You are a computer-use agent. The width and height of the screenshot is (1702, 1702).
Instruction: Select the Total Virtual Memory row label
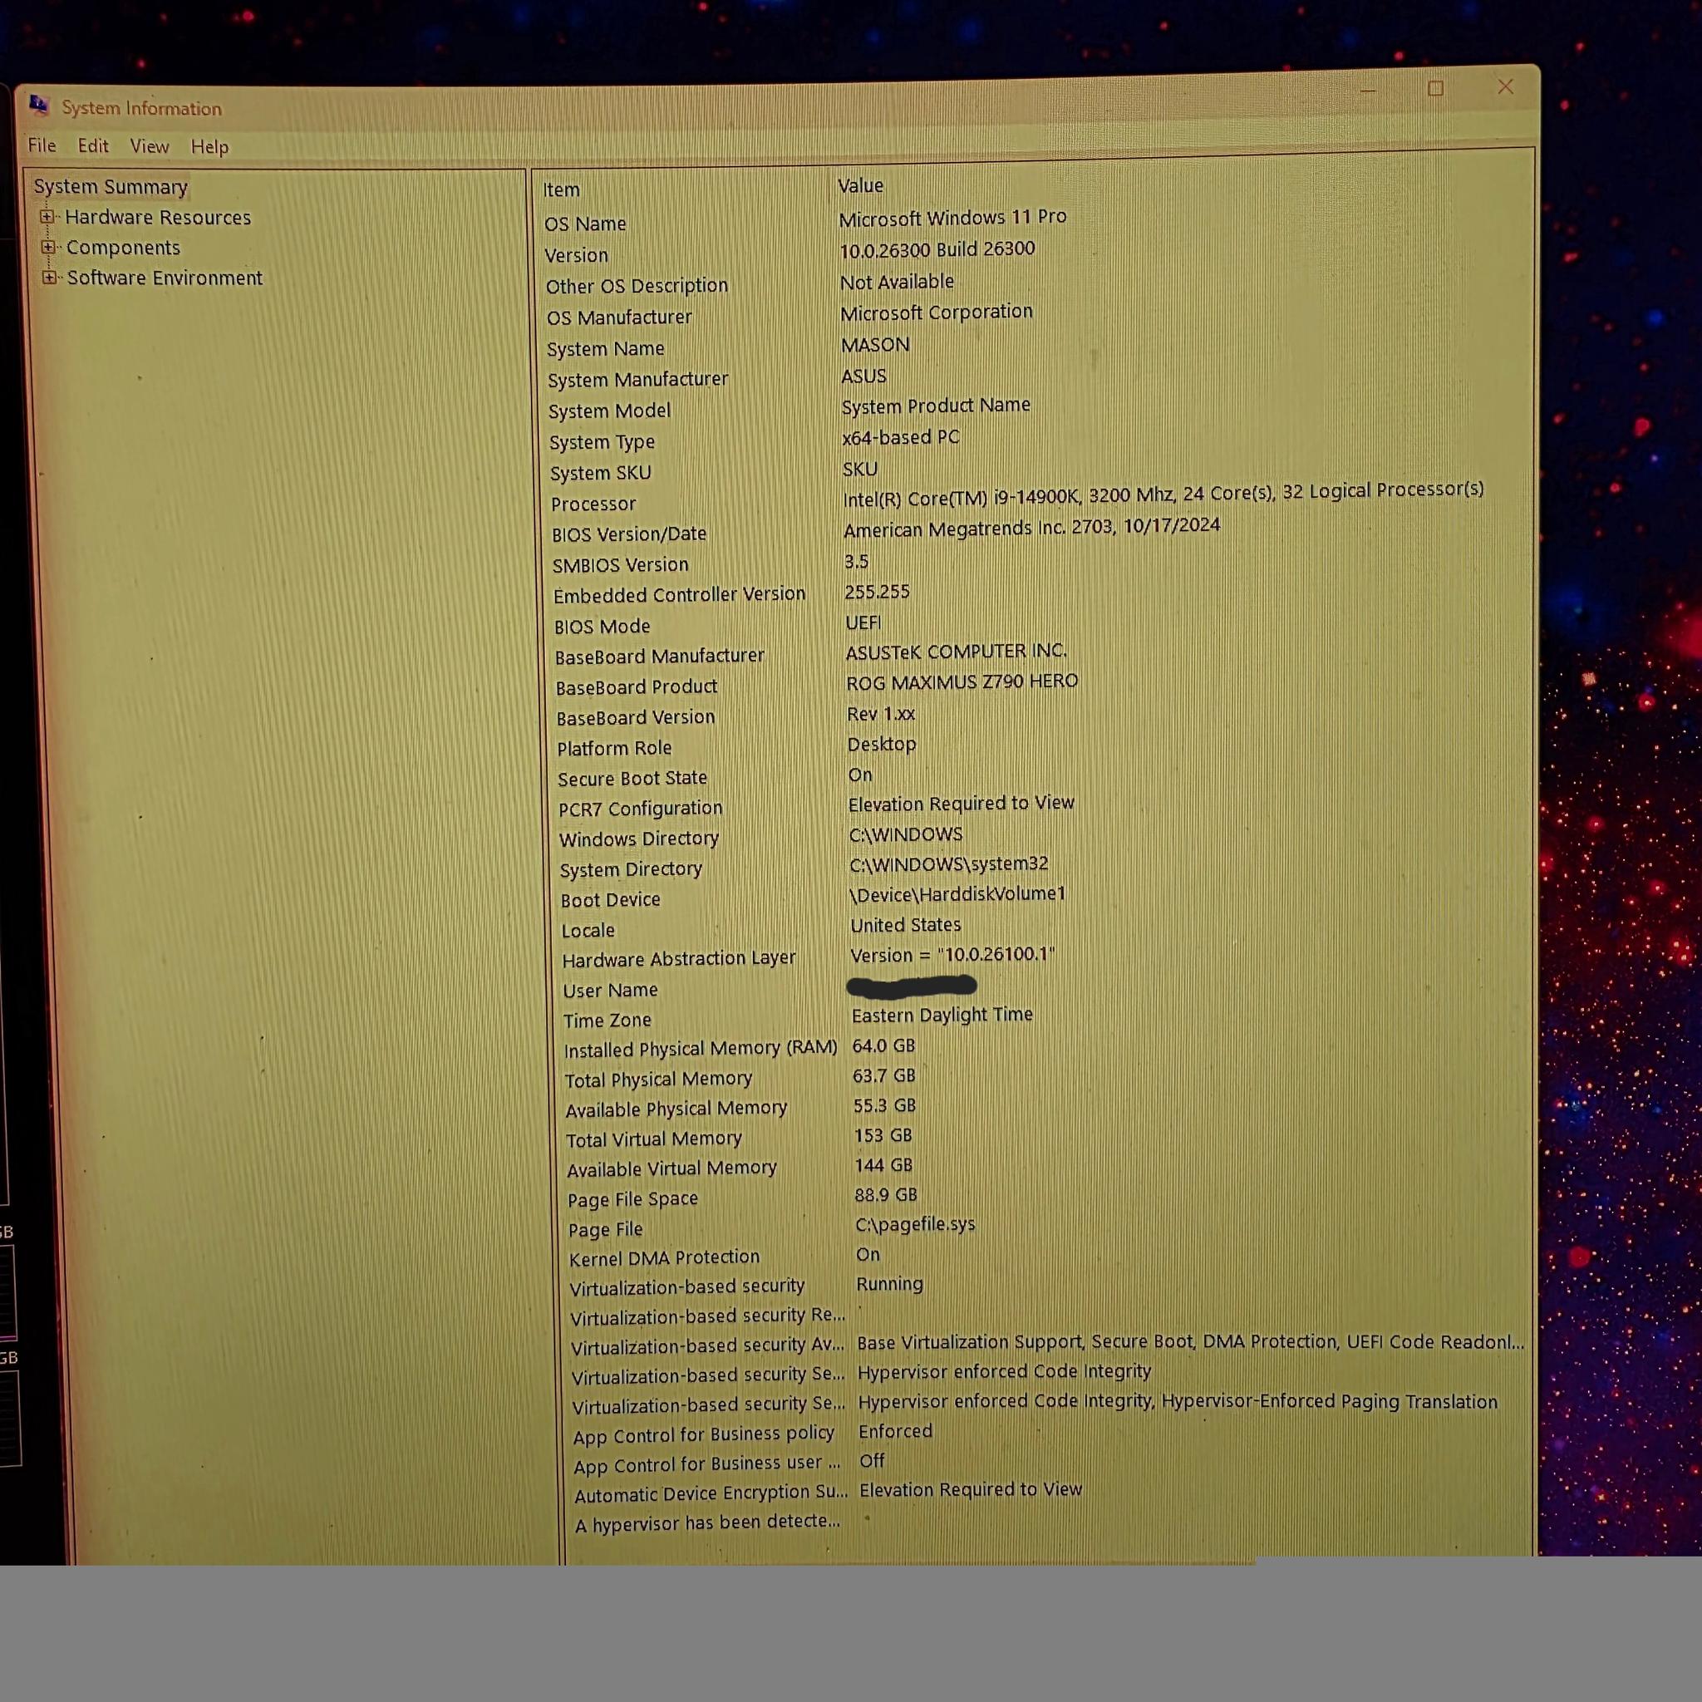pyautogui.click(x=654, y=1139)
